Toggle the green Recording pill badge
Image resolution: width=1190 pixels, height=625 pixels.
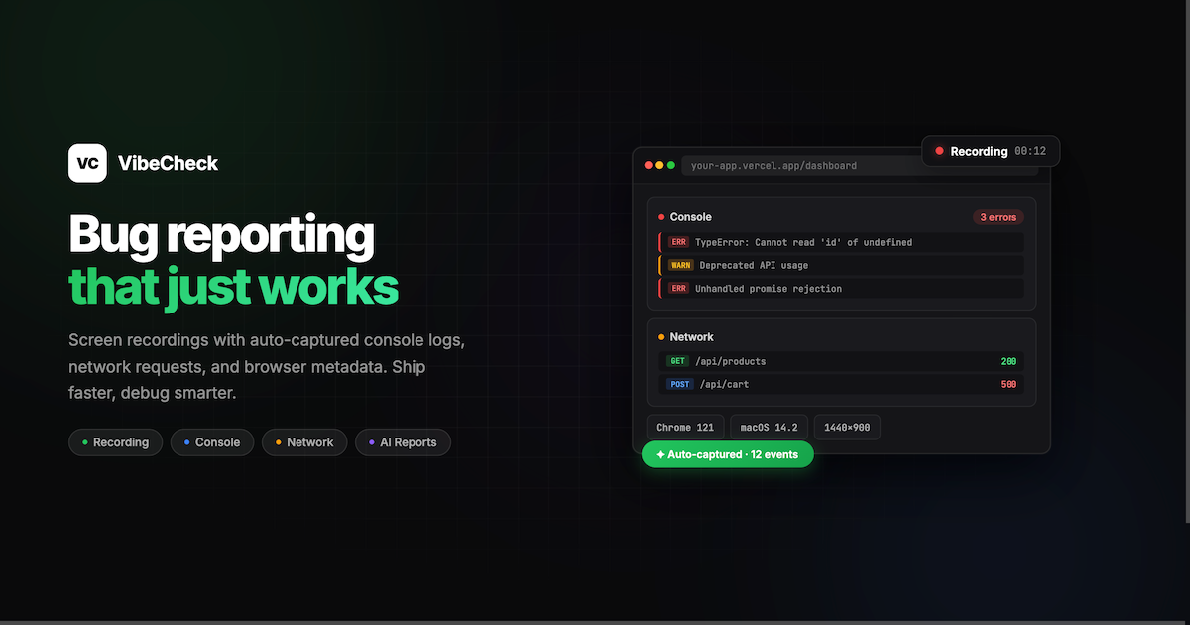[x=115, y=442]
